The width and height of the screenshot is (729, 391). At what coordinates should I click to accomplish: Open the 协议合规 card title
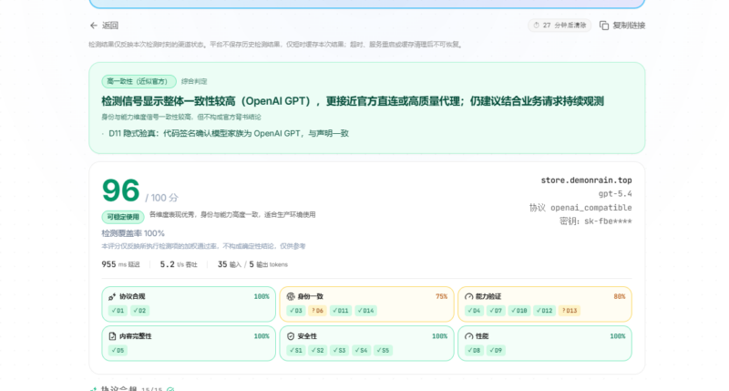[132, 296]
